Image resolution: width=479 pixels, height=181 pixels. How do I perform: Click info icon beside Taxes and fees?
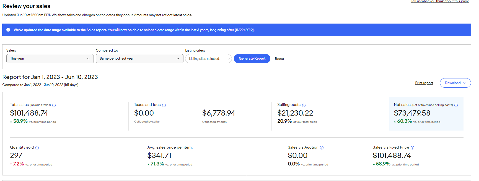[164, 105]
